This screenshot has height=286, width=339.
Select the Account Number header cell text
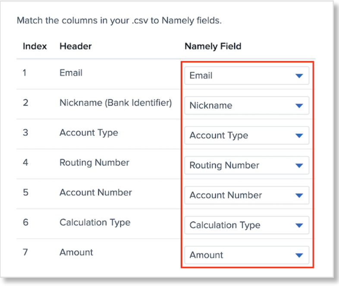click(95, 192)
